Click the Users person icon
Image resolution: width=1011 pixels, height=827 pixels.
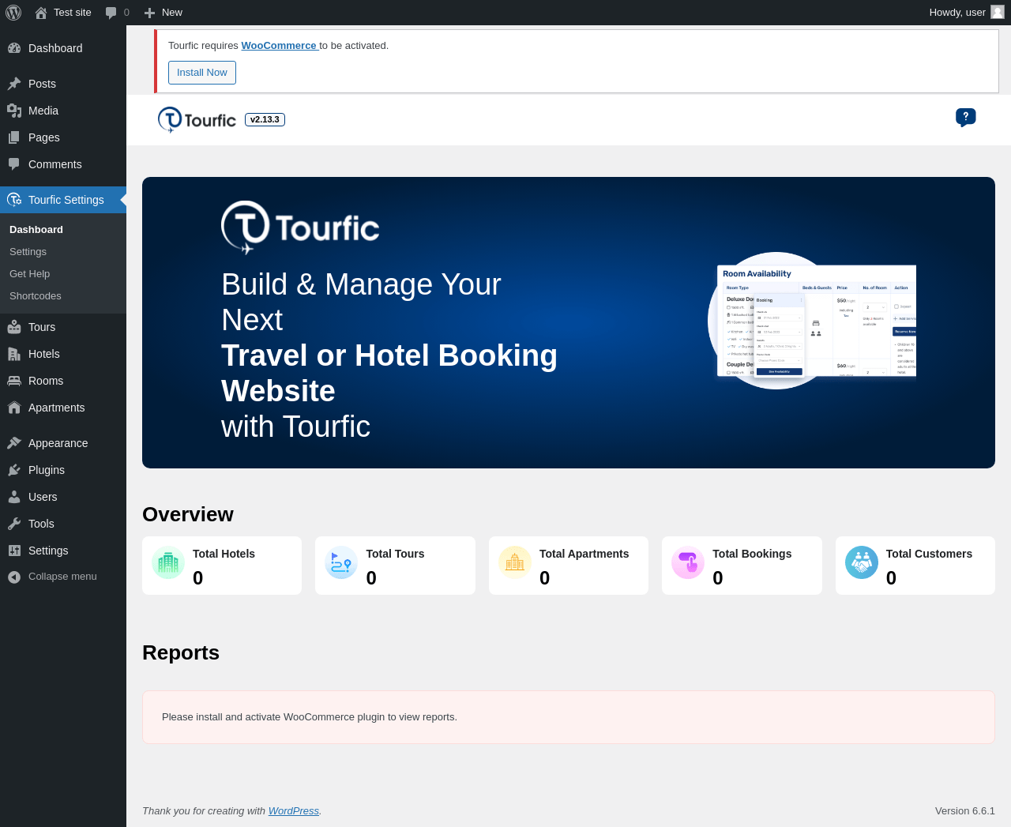point(14,497)
